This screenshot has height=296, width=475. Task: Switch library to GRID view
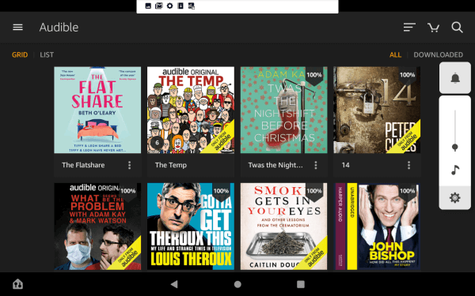[x=20, y=54]
